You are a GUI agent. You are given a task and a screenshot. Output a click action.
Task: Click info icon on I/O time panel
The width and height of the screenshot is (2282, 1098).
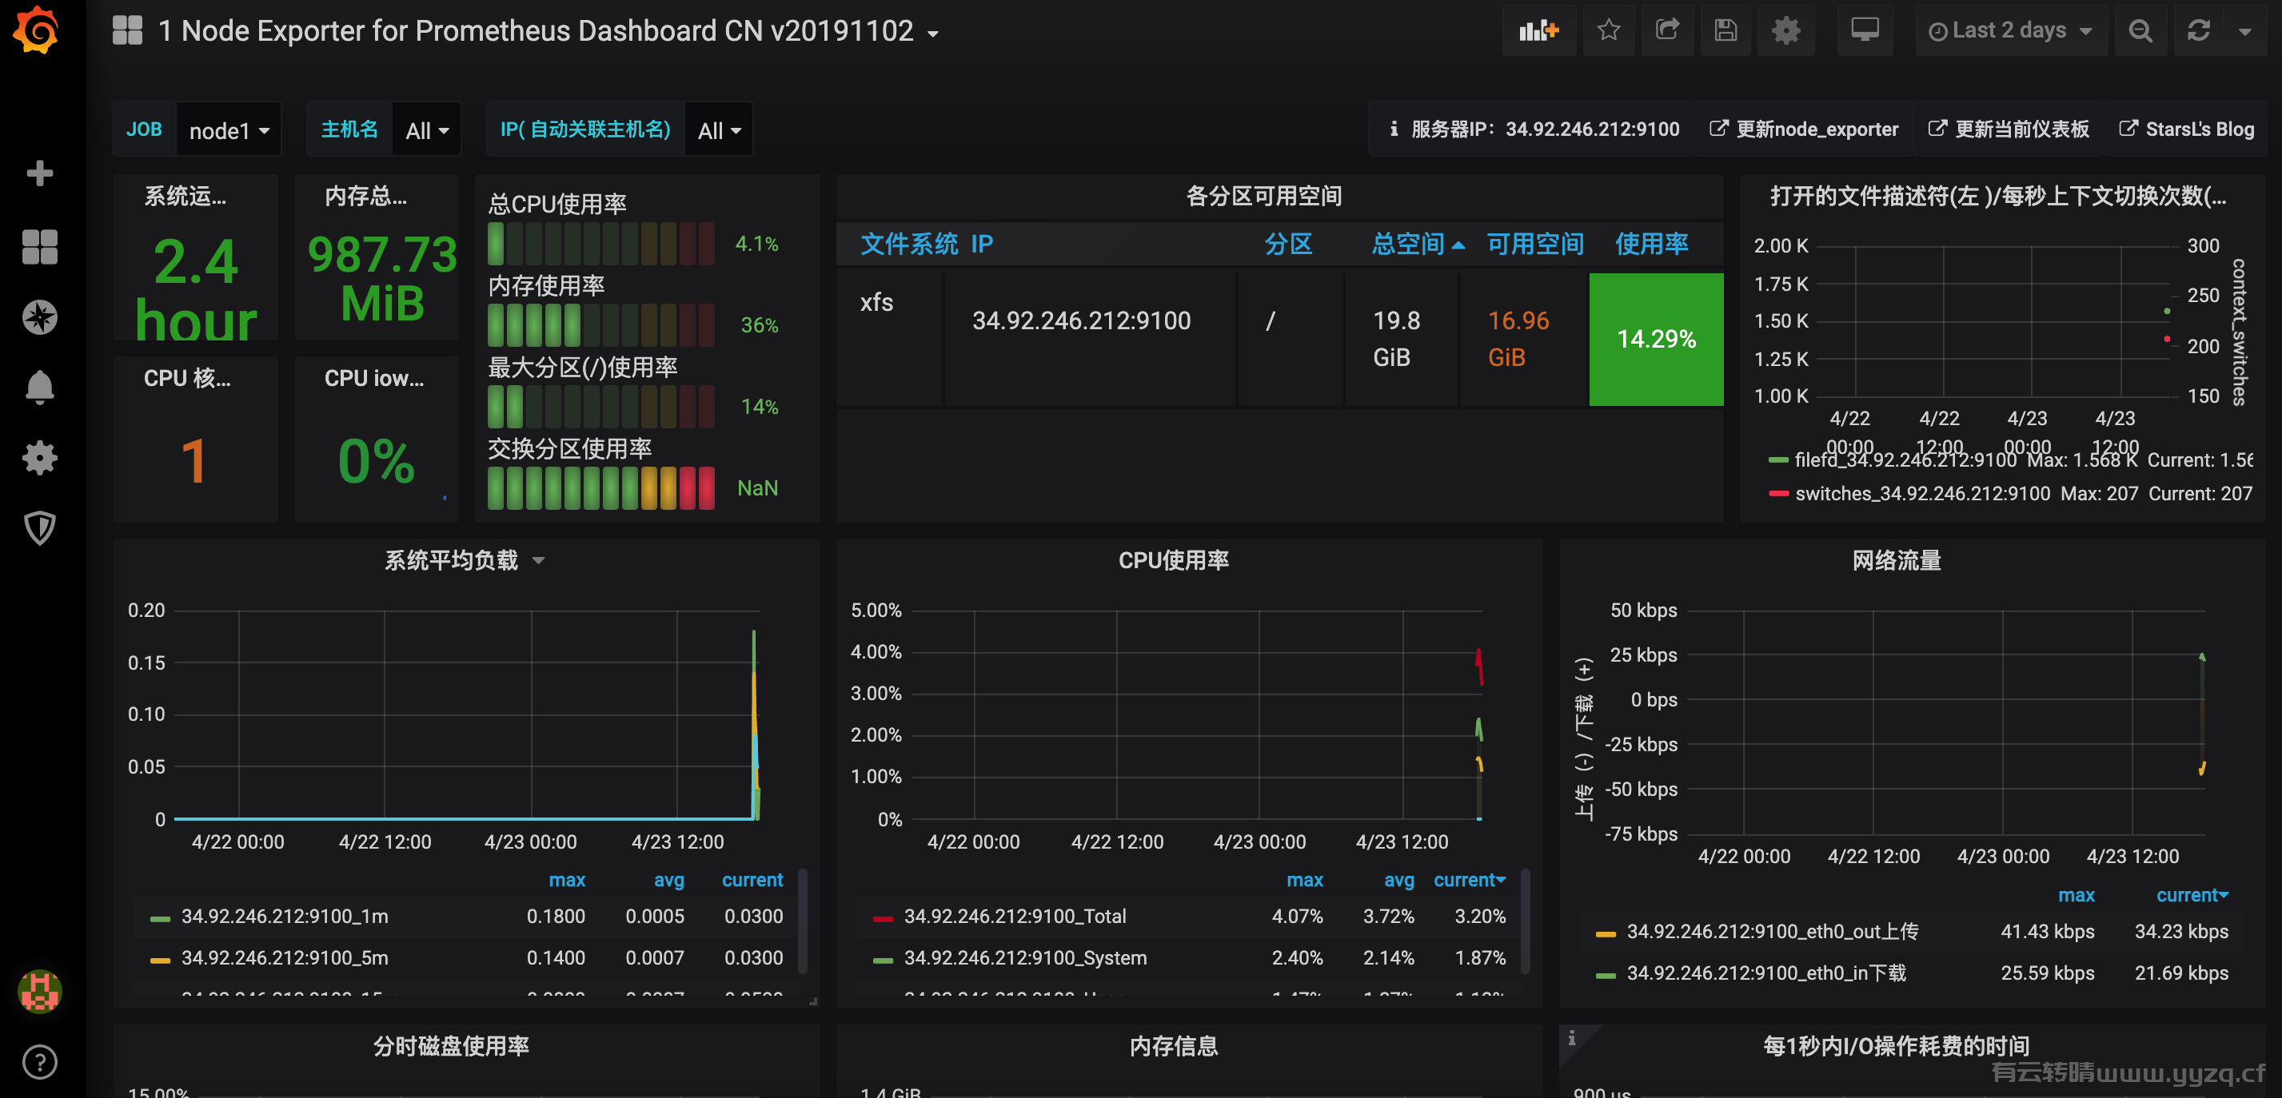tap(1573, 1038)
